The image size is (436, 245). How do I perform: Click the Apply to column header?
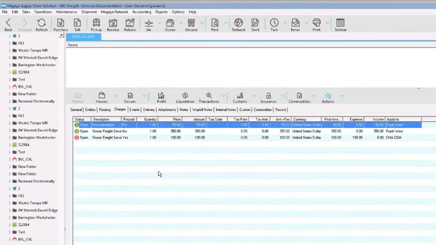tap(403, 119)
